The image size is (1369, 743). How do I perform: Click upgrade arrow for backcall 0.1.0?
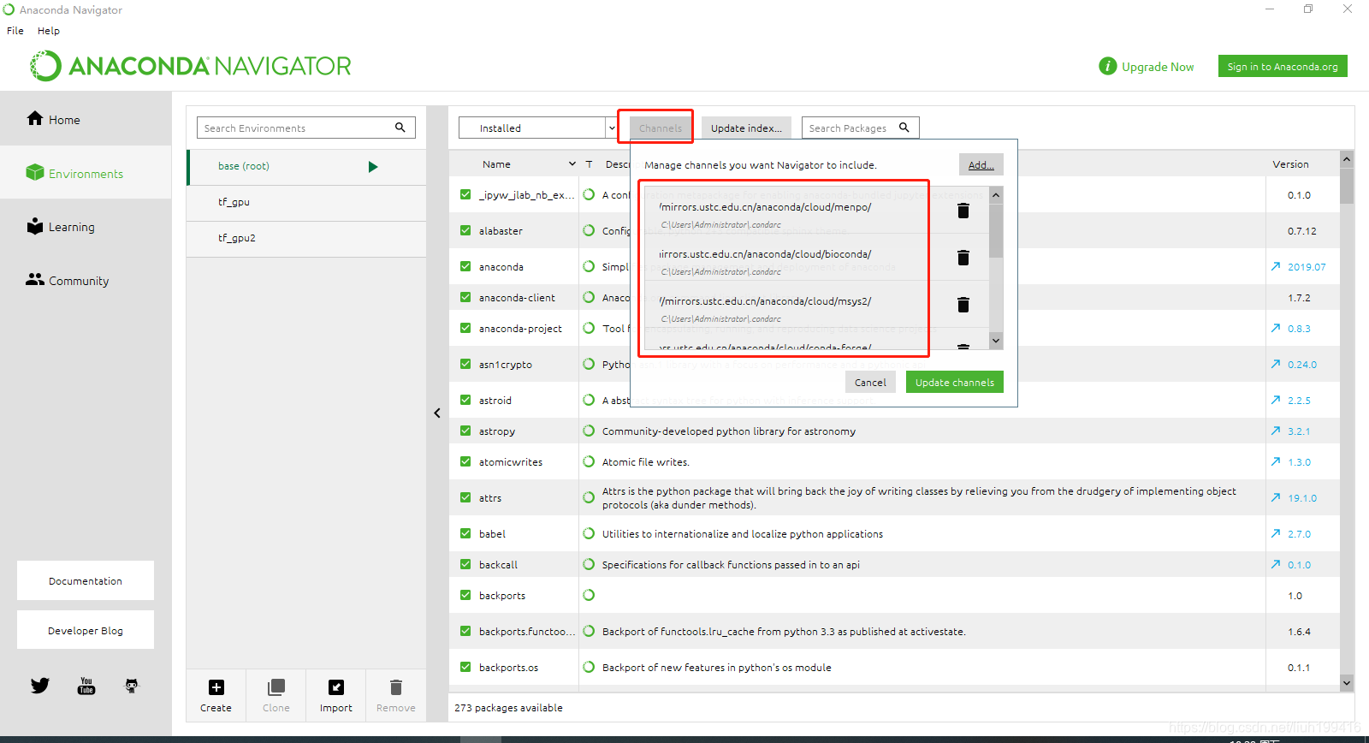pos(1276,565)
